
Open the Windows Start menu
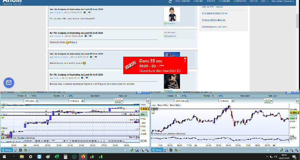click(x=4, y=157)
